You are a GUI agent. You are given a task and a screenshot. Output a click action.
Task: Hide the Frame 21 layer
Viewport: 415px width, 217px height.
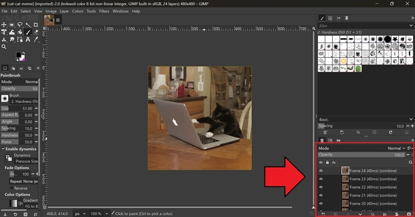[321, 195]
